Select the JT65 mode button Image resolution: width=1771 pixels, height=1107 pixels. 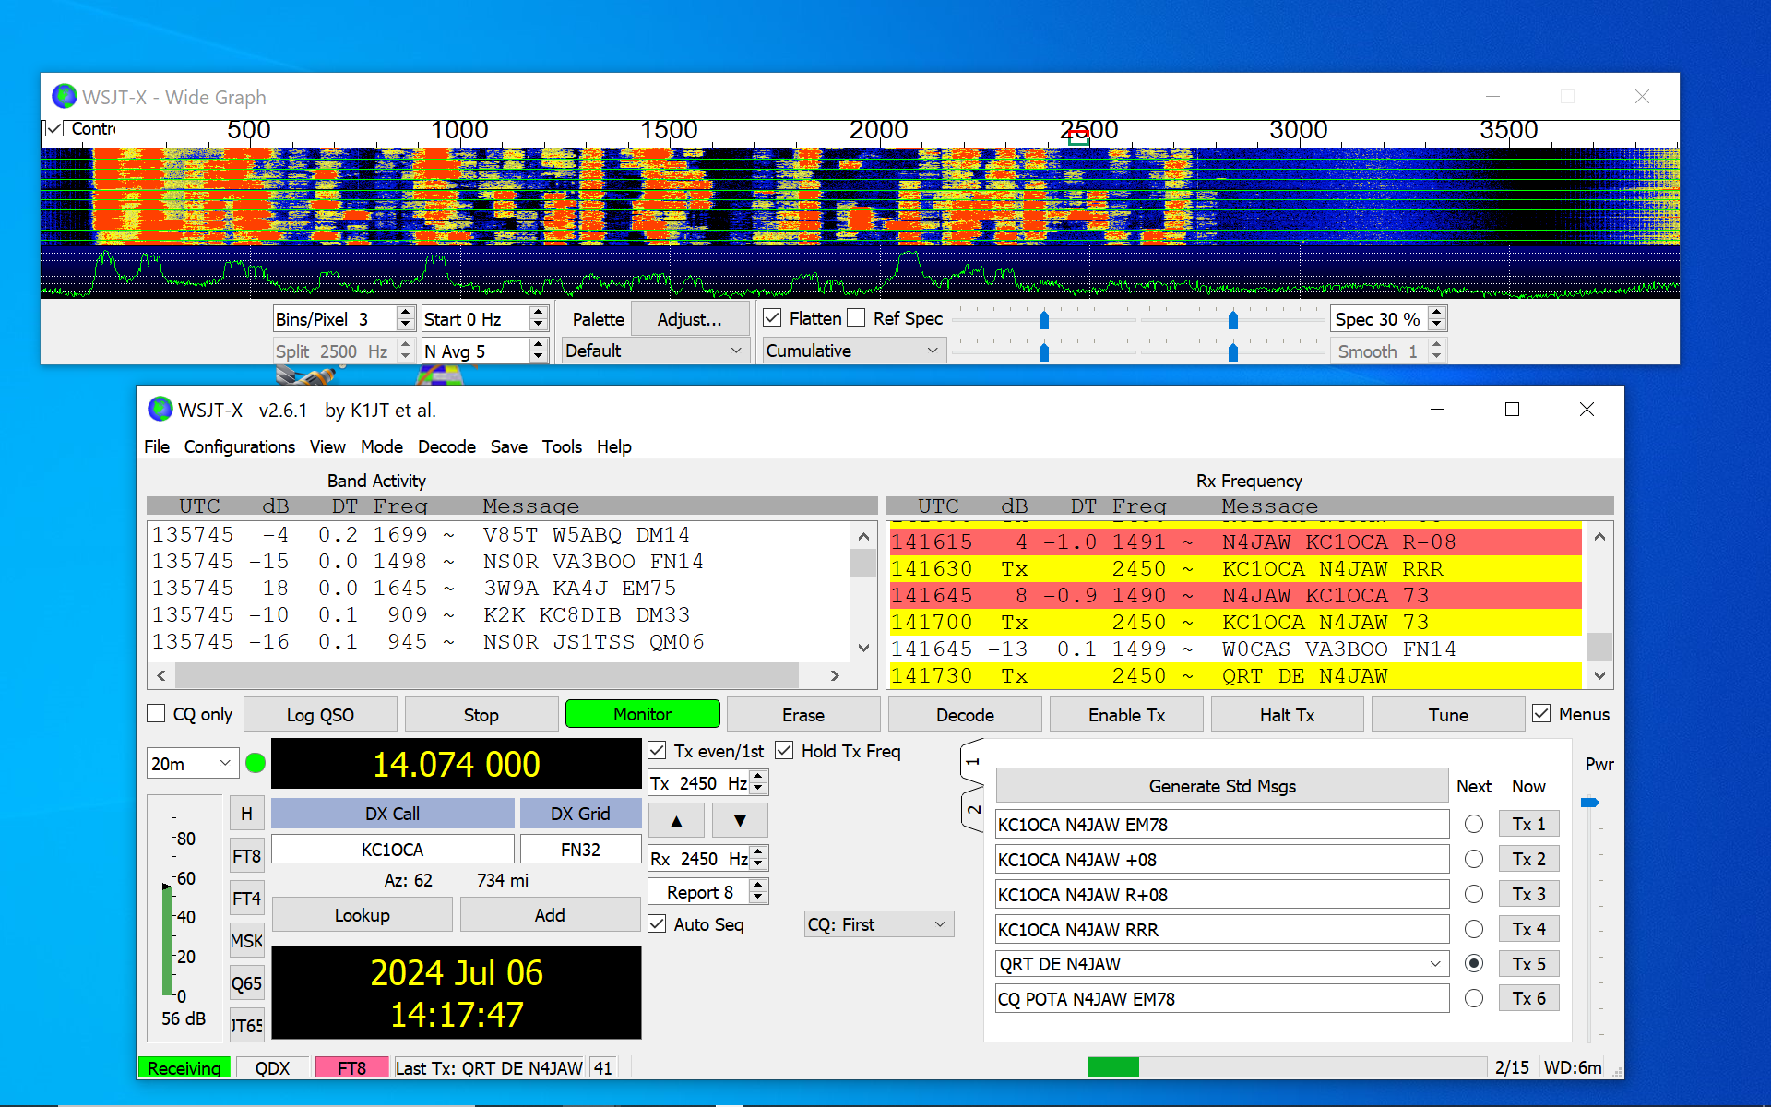pyautogui.click(x=246, y=1025)
